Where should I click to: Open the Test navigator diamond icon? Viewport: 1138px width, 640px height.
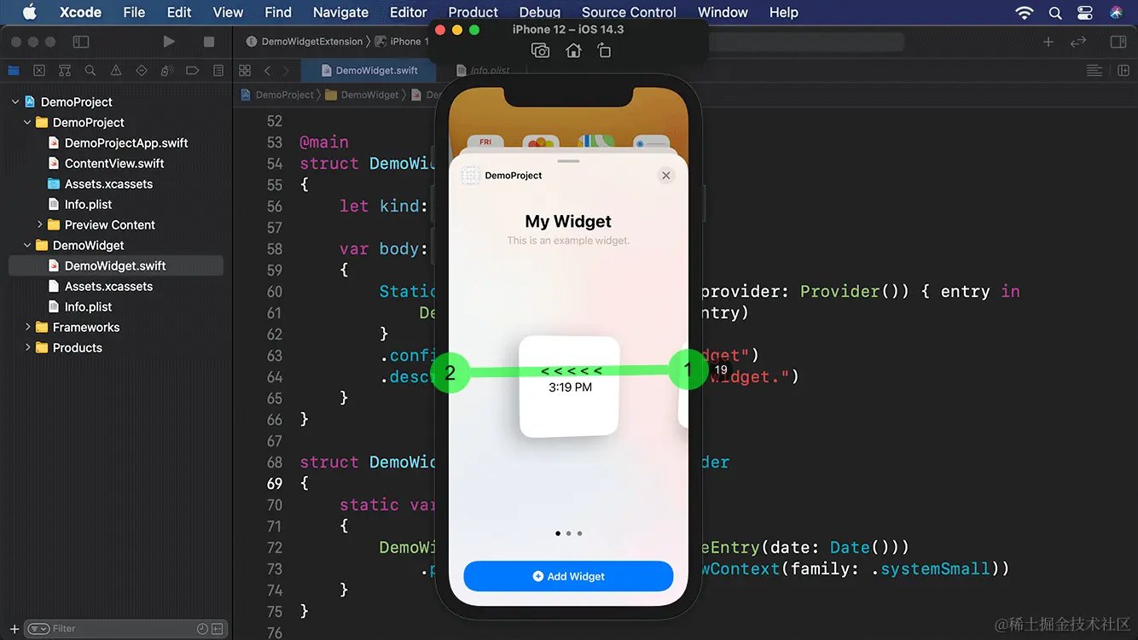pos(142,71)
